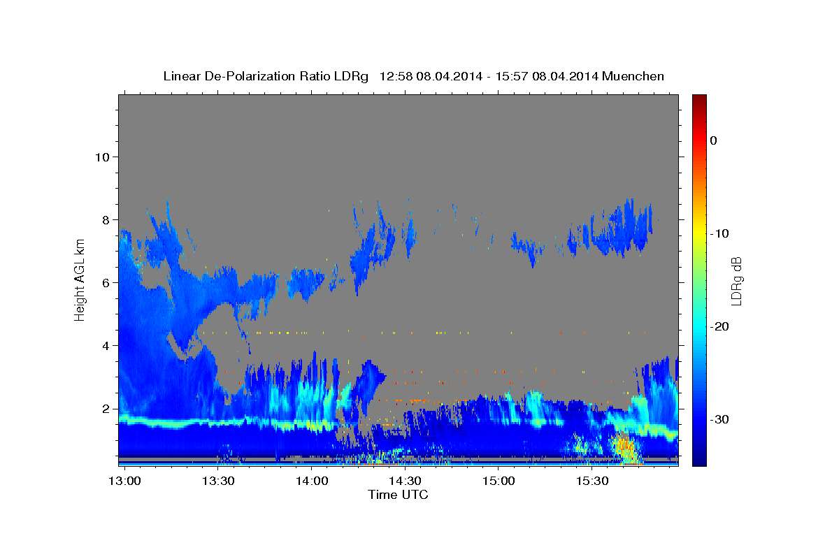This screenshot has width=839, height=559.
Task: Click the 'Time UTC' x-axis label
Action: 398,495
